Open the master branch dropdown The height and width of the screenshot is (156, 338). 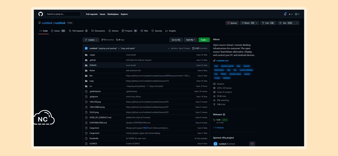[91, 40]
